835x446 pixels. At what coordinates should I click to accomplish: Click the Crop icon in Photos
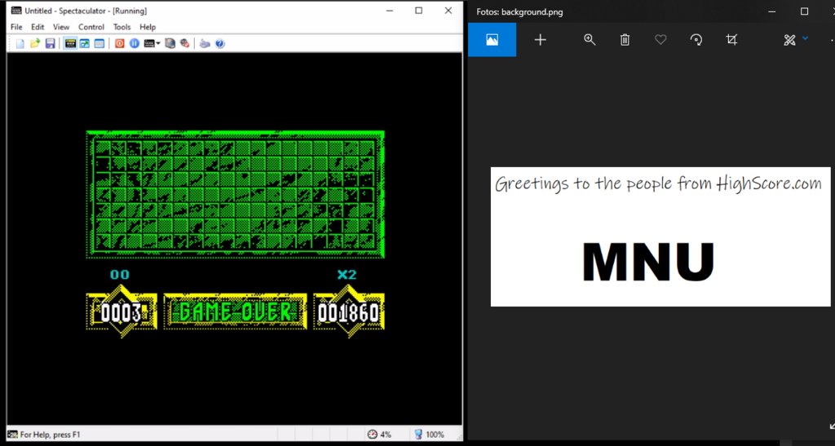pyautogui.click(x=731, y=39)
